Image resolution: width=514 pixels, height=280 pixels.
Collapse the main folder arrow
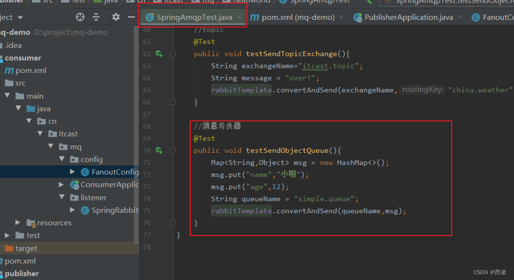[x=7, y=95]
